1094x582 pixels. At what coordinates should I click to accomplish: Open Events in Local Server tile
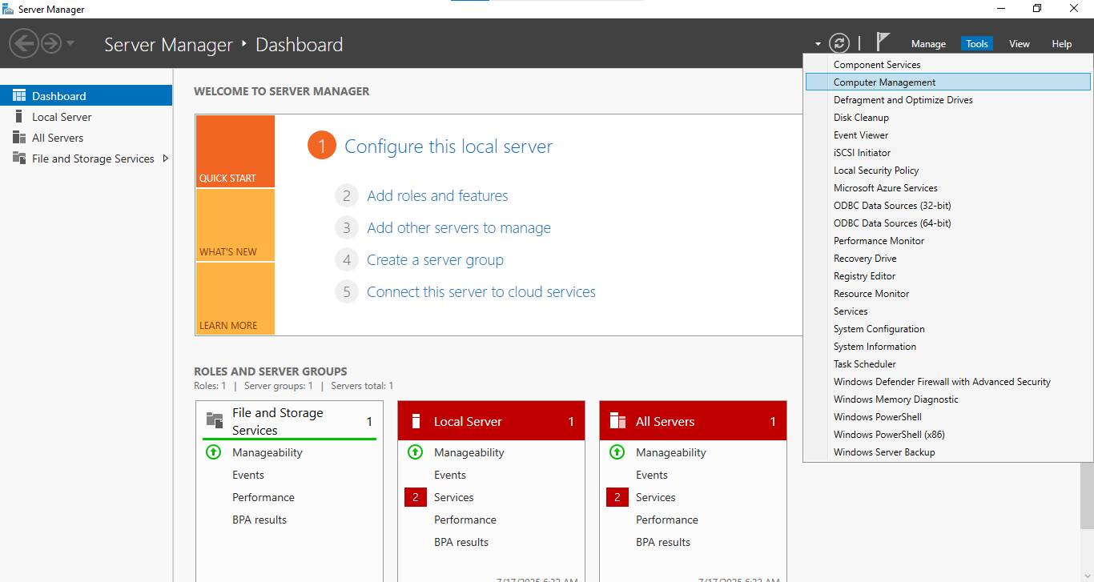(x=450, y=475)
